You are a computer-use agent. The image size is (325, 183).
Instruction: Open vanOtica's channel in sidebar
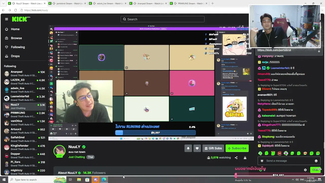coord(25,123)
